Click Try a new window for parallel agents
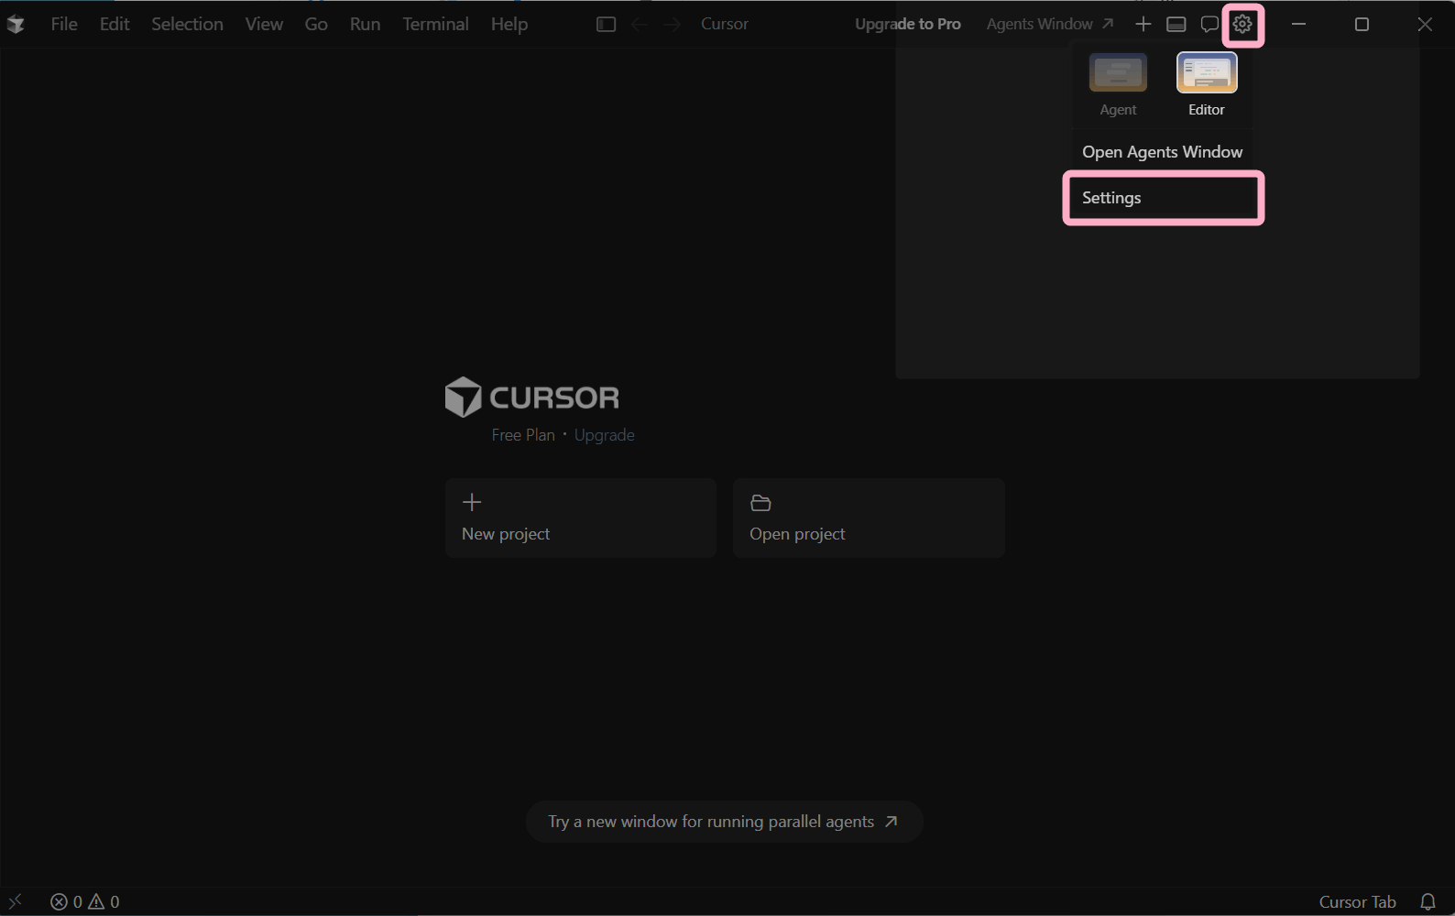The height and width of the screenshot is (916, 1455). click(x=724, y=822)
